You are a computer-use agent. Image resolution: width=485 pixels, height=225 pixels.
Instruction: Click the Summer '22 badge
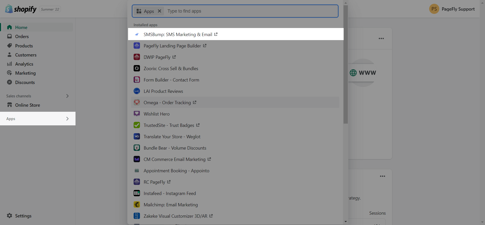pyautogui.click(x=50, y=9)
